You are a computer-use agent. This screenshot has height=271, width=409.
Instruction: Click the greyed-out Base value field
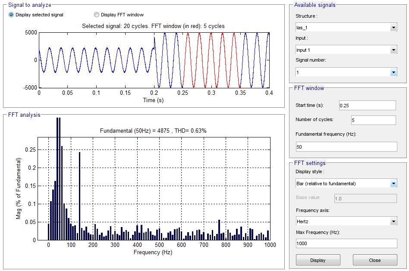[x=365, y=198]
